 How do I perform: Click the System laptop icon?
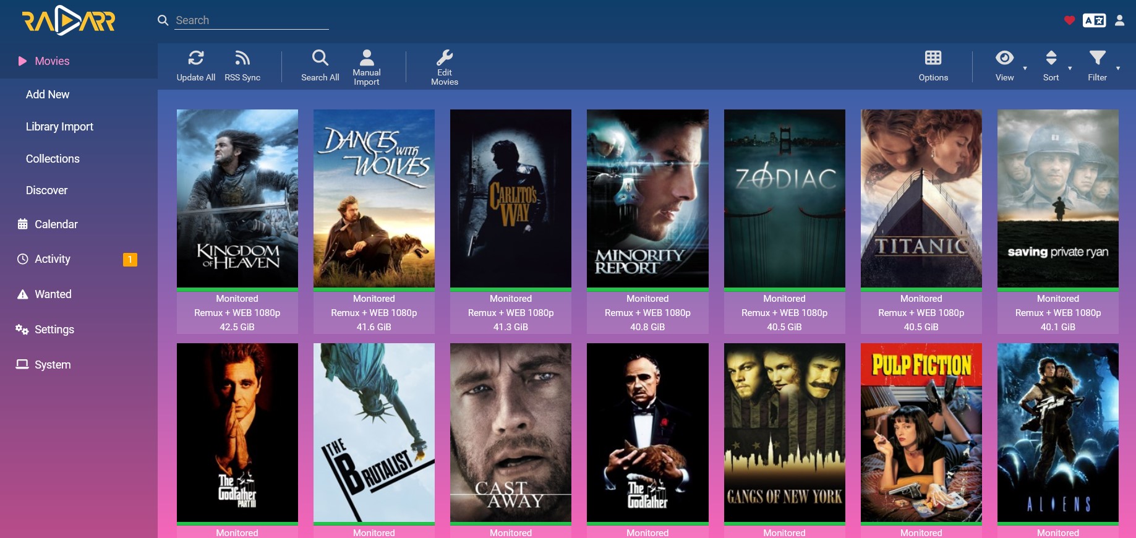22,364
